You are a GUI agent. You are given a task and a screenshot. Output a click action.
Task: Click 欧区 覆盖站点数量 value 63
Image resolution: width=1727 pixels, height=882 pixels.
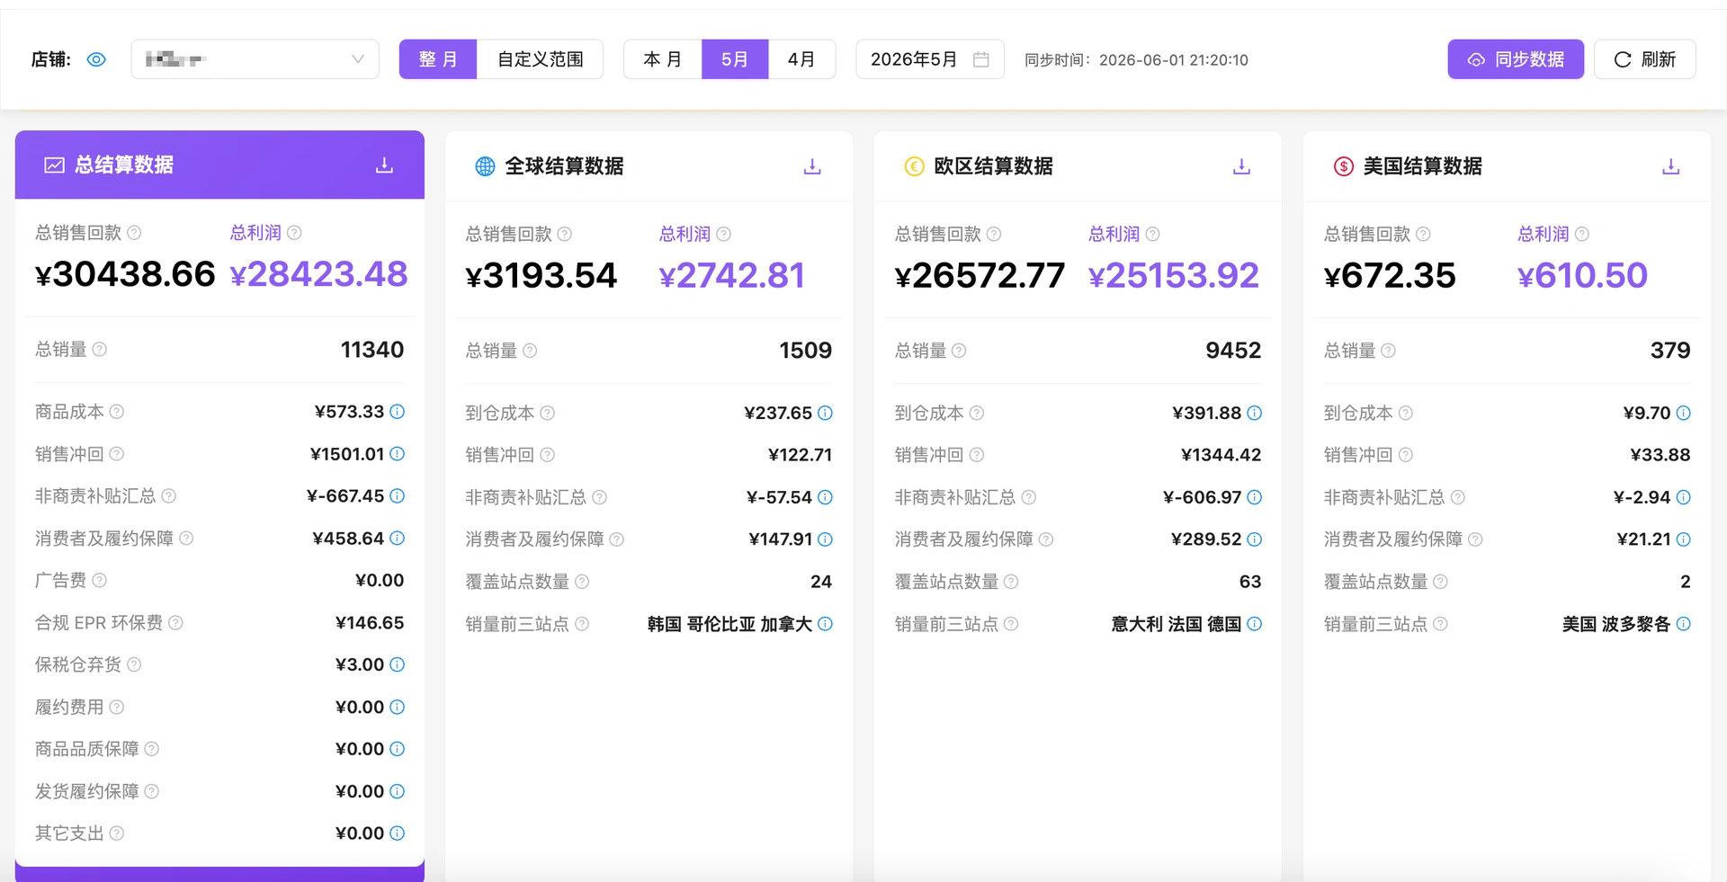pyautogui.click(x=1249, y=582)
